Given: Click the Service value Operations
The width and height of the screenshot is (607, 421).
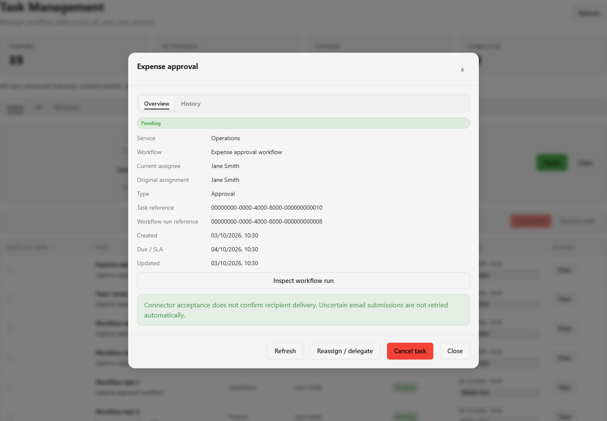Looking at the screenshot, I should click(x=226, y=138).
